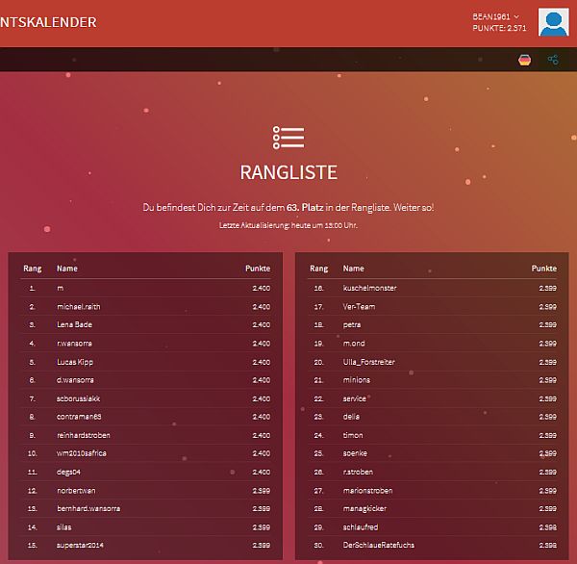Click the Rang header in left table
Viewport: 577px width, 564px height.
click(32, 269)
